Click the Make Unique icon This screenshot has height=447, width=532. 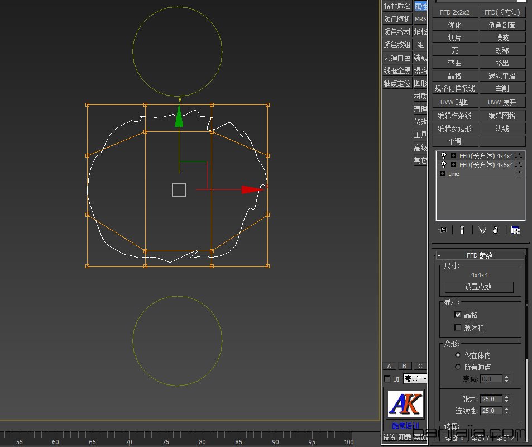point(482,230)
